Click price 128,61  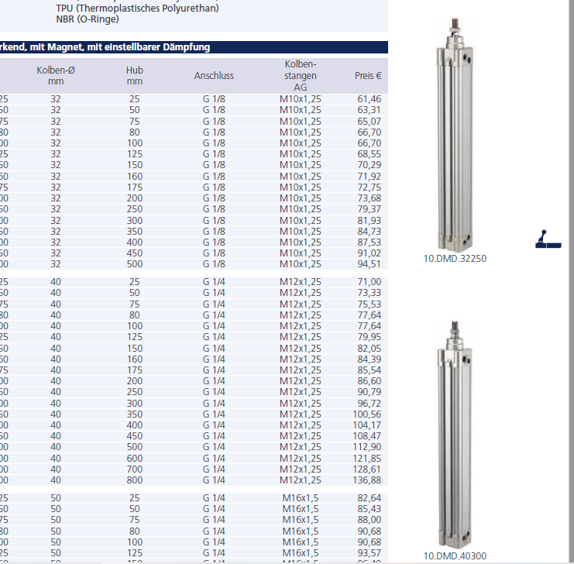click(367, 469)
